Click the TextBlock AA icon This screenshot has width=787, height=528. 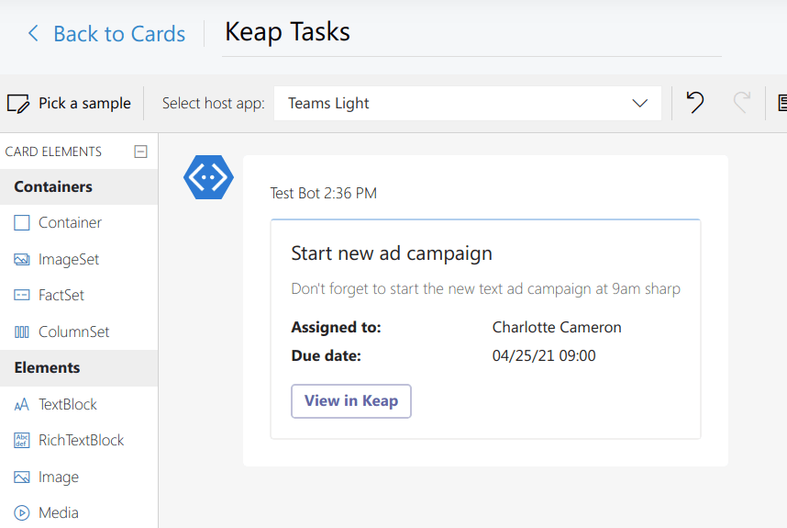point(22,404)
